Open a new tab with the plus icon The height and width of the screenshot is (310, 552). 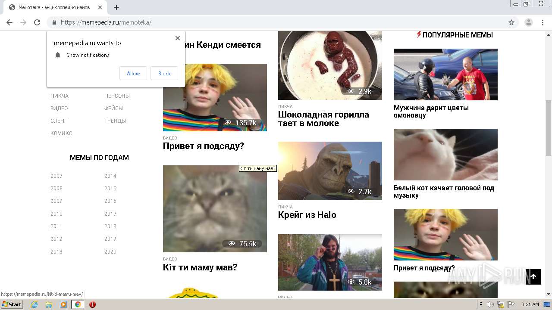116,7
